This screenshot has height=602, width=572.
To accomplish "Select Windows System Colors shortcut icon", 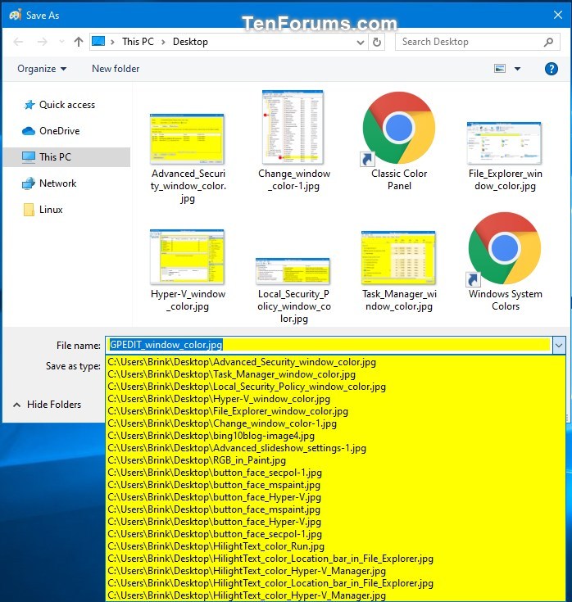I will [504, 249].
